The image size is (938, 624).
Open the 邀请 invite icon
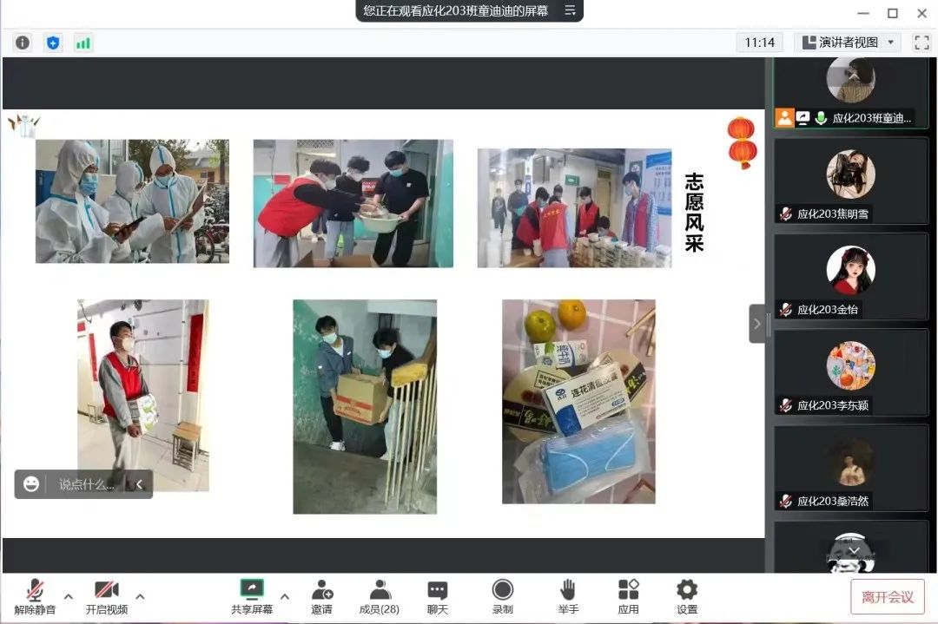click(321, 596)
